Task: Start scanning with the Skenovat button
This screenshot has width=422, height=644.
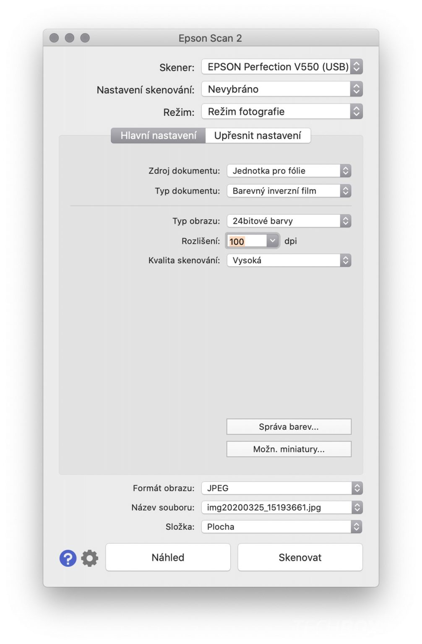Action: point(300,557)
